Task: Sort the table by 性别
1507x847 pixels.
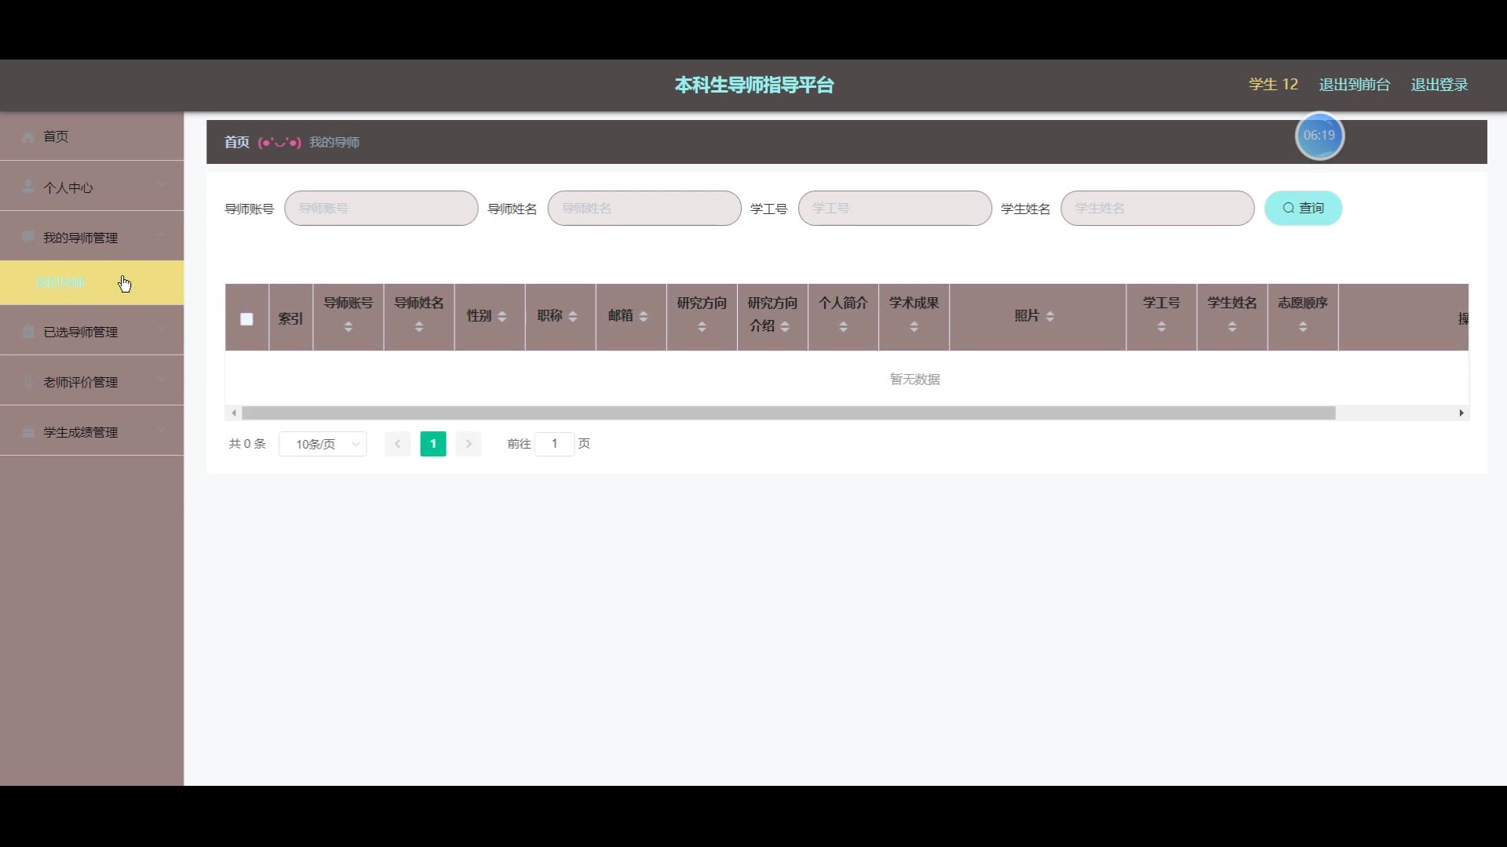Action: click(x=502, y=316)
